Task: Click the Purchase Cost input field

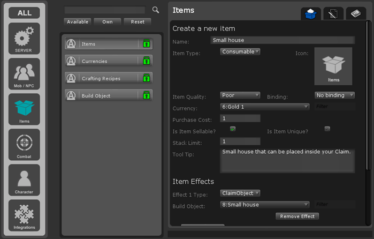Action: (240, 118)
